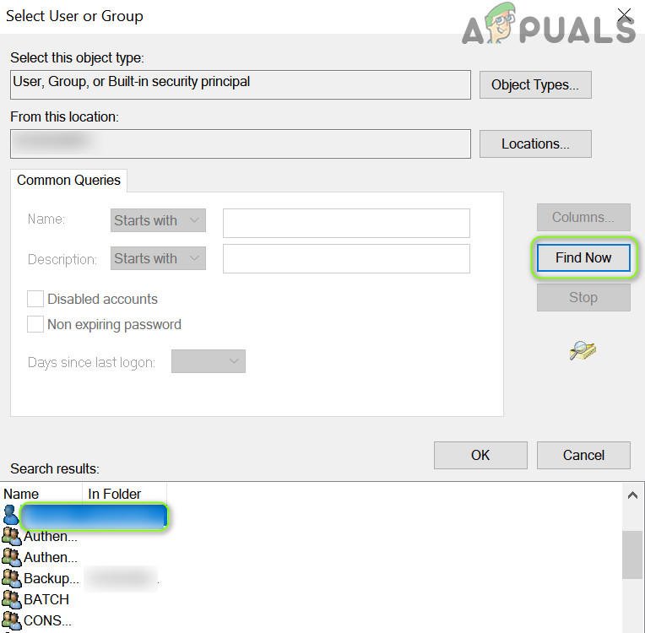The height and width of the screenshot is (633, 645).
Task: Click the results list scrollbar thumb
Action: click(x=632, y=555)
